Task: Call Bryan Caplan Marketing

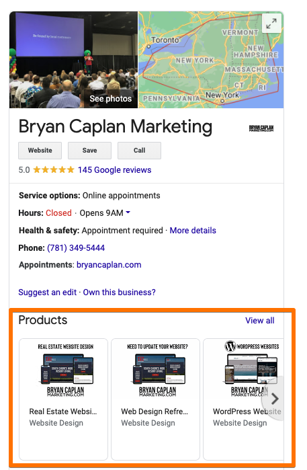Action: pyautogui.click(x=139, y=151)
